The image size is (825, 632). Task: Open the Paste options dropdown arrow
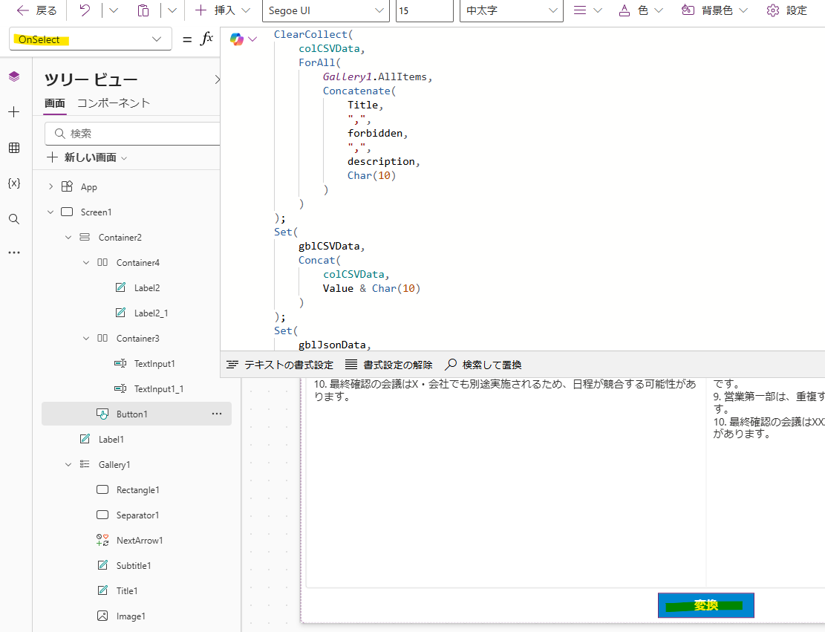click(172, 10)
